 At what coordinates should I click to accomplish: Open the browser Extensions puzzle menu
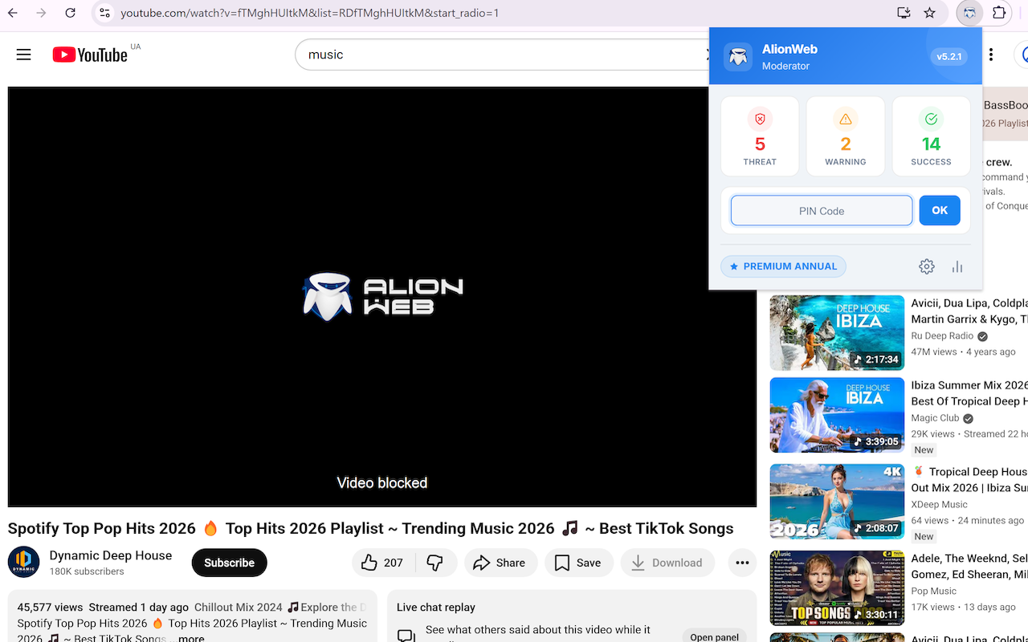click(999, 13)
